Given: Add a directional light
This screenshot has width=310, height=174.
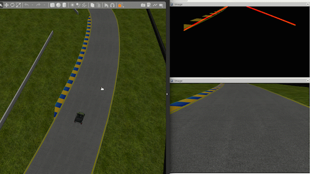Looking at the screenshot, I should pos(84,5).
